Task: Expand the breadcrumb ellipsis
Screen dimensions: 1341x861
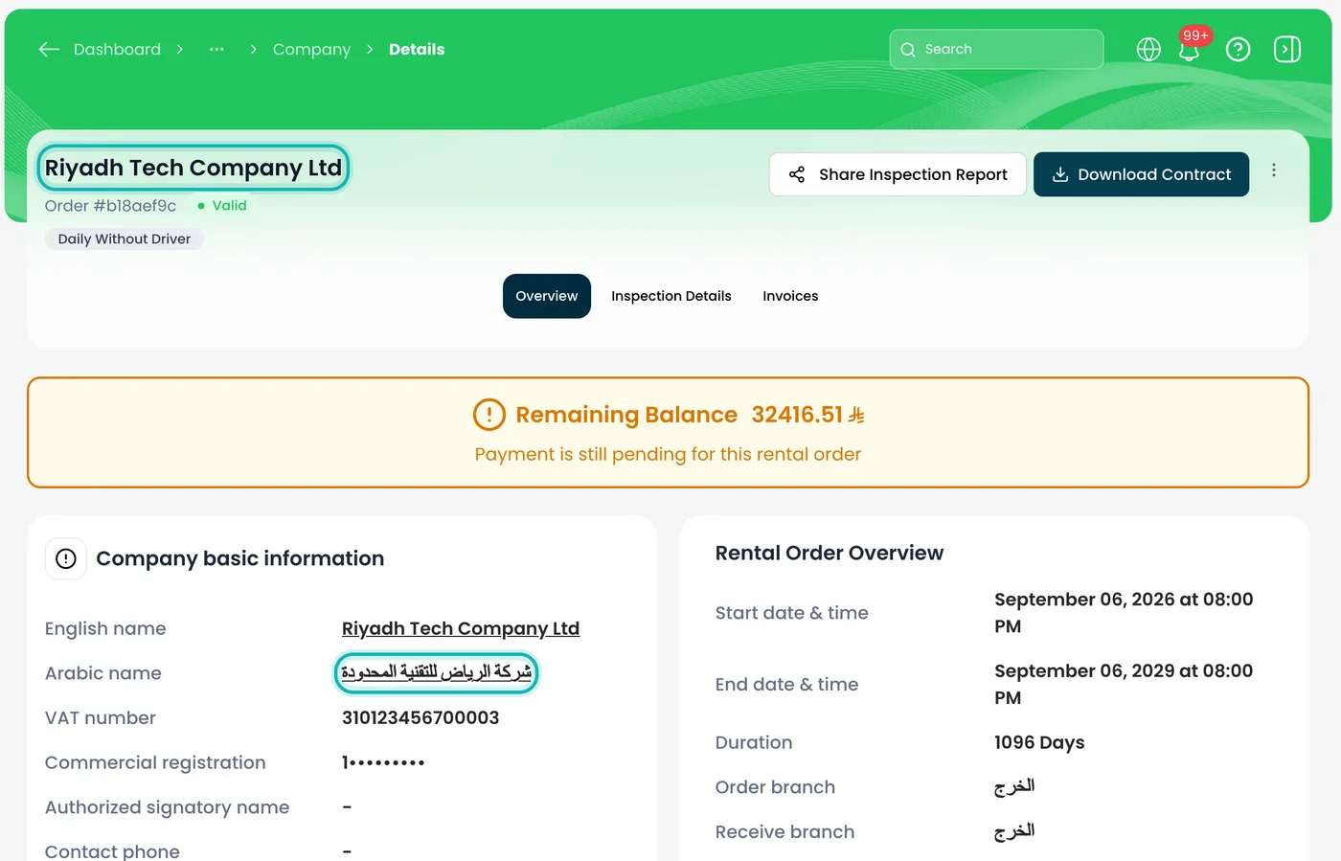Action: pyautogui.click(x=216, y=49)
